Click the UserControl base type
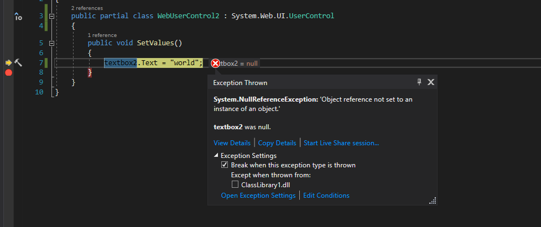Image resolution: width=541 pixels, height=227 pixels. coord(311,16)
